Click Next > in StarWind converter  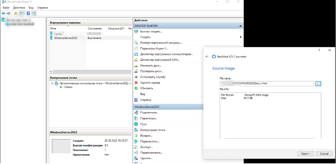[306, 154]
